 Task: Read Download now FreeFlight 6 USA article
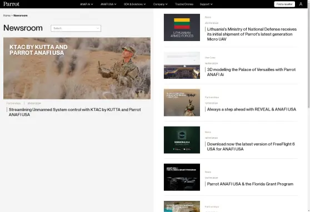(251, 147)
